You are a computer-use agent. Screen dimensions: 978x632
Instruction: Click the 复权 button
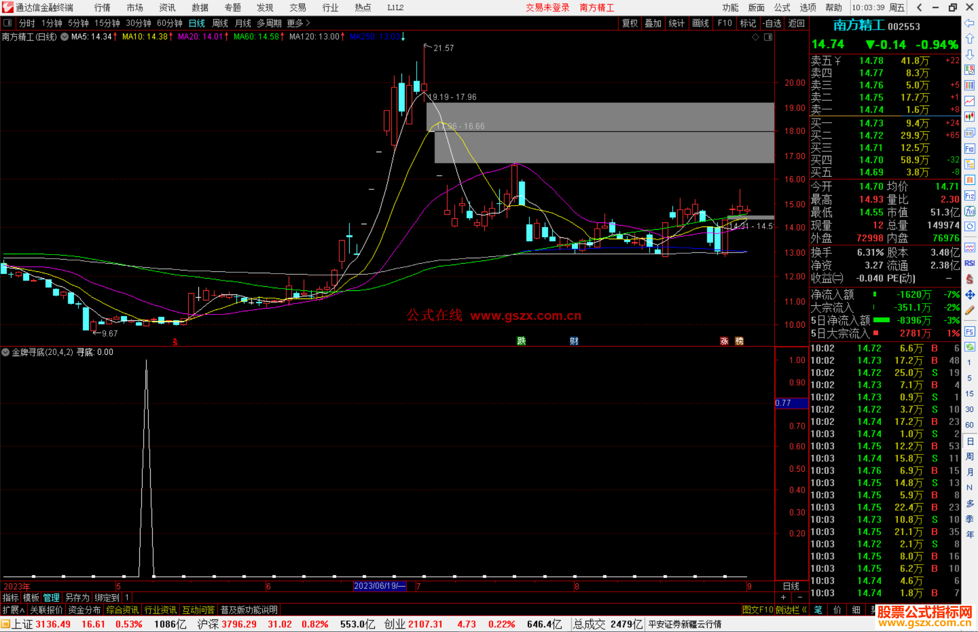[x=630, y=23]
